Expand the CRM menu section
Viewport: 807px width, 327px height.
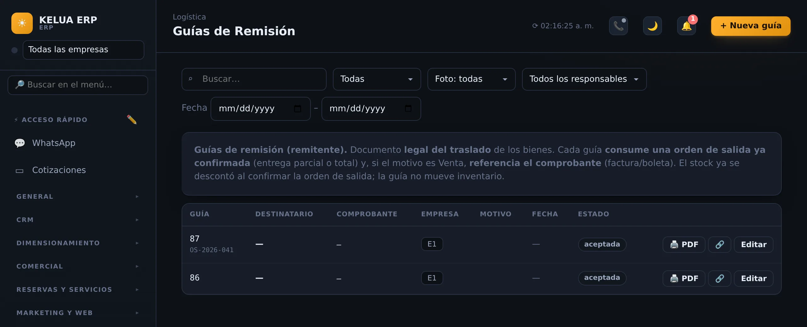coord(78,220)
